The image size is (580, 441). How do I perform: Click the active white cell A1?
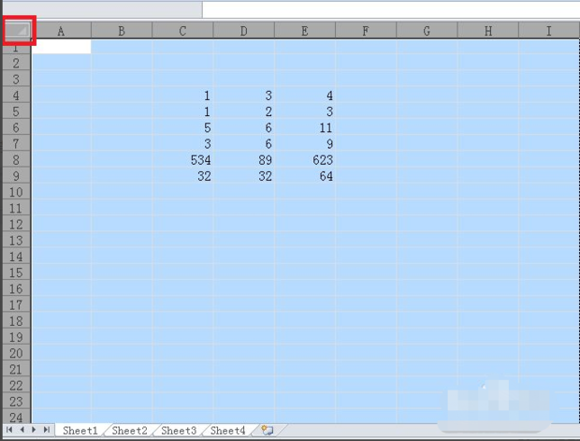coord(62,47)
